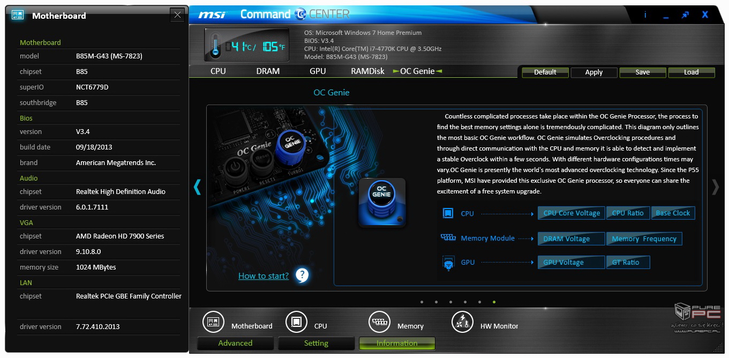Viewport: 729px width, 358px height.
Task: Open the Advanced section button
Action: (235, 344)
